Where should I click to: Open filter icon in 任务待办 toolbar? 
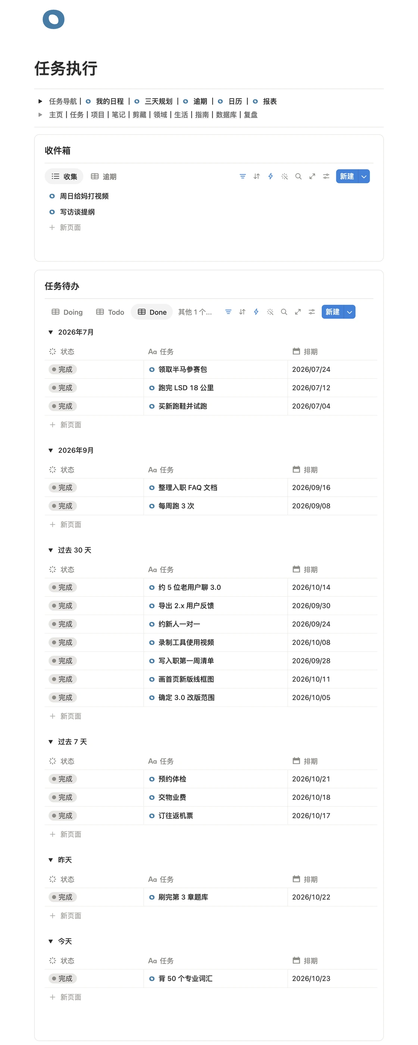click(x=228, y=312)
